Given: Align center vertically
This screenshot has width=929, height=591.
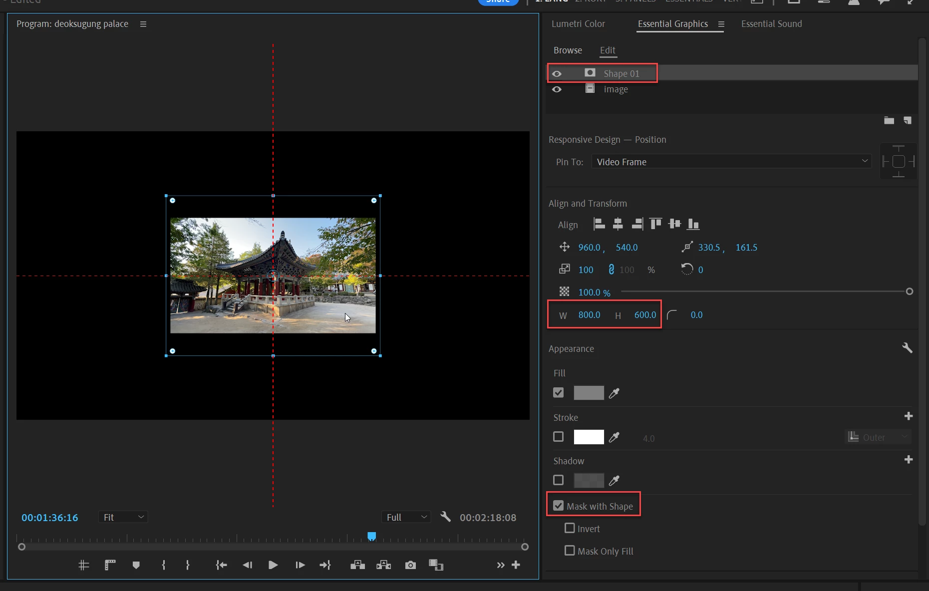Looking at the screenshot, I should tap(674, 224).
